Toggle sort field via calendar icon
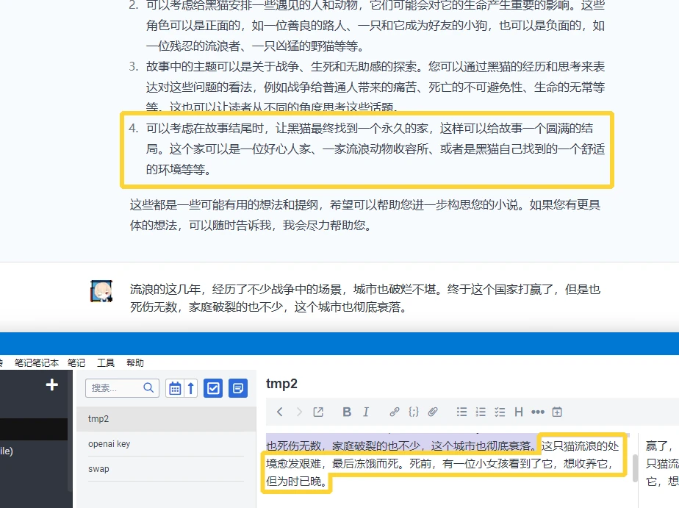679x508 pixels. pos(174,388)
